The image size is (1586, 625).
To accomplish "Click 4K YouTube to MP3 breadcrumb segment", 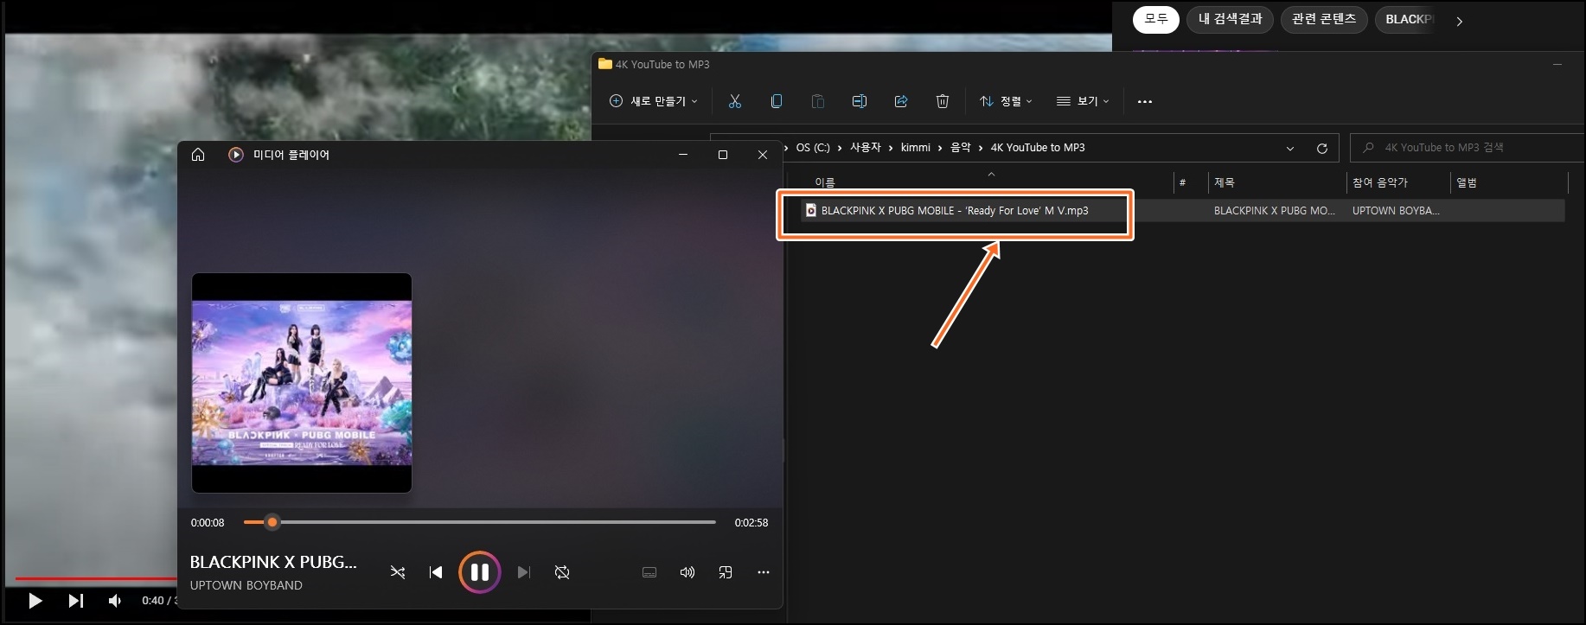I will 1038,148.
